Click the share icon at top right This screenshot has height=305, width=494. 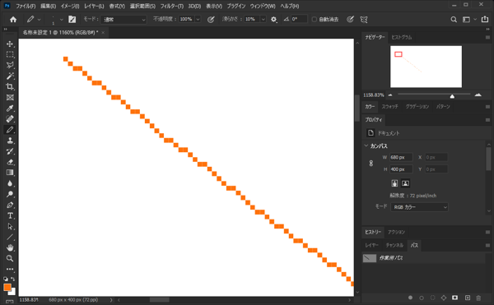point(485,20)
